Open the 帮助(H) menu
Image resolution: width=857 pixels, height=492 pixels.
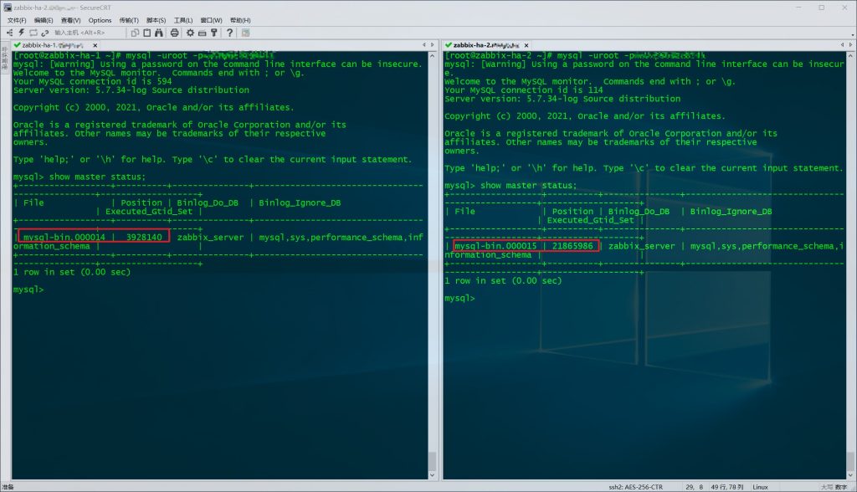(x=240, y=20)
